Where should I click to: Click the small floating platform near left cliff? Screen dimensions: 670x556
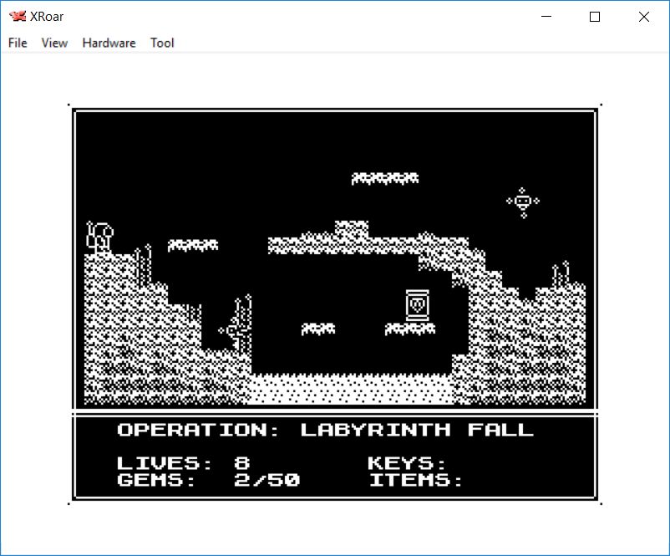(193, 245)
